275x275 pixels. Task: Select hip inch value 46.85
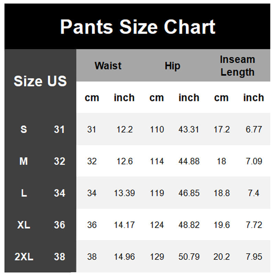pyautogui.click(x=189, y=193)
